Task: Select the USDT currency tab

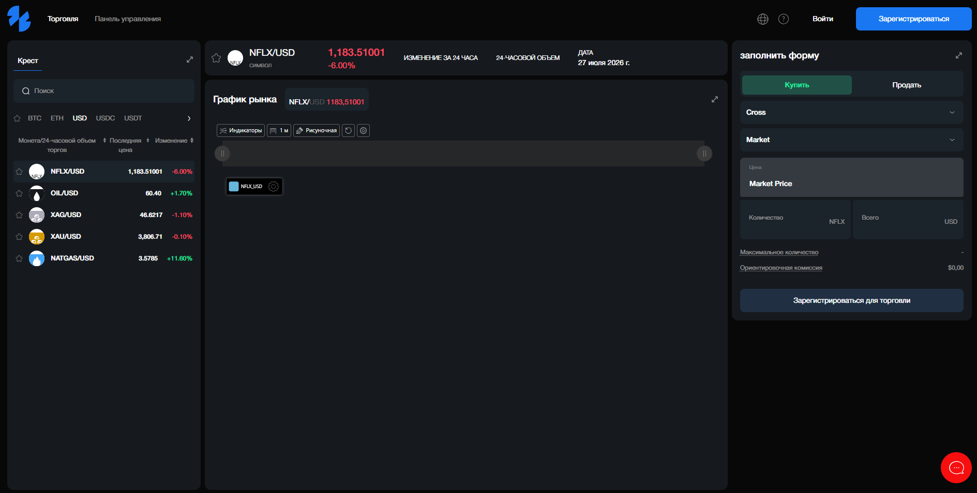Action: tap(133, 118)
